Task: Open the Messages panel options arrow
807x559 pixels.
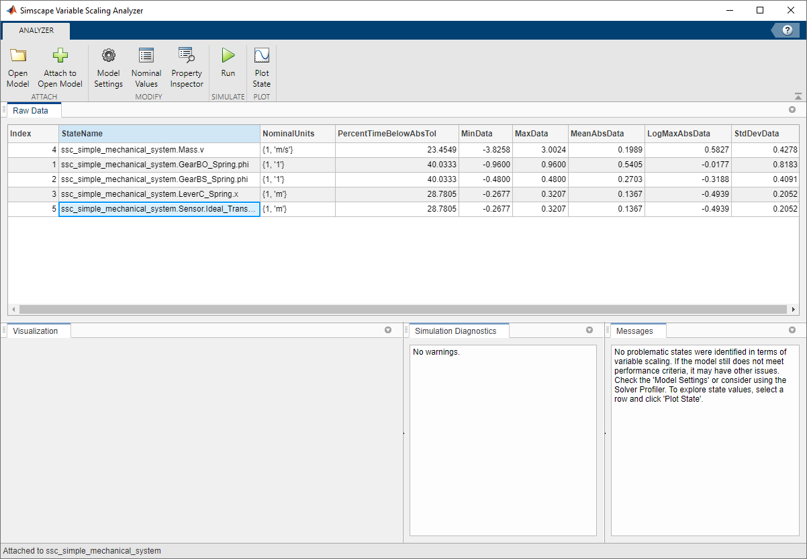Action: (791, 330)
